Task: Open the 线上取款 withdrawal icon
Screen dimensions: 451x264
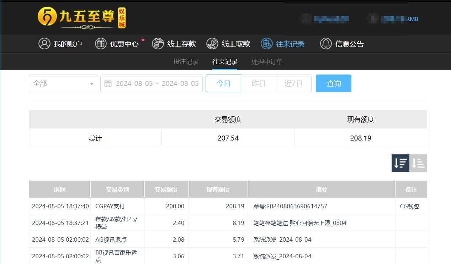Action: (212, 44)
